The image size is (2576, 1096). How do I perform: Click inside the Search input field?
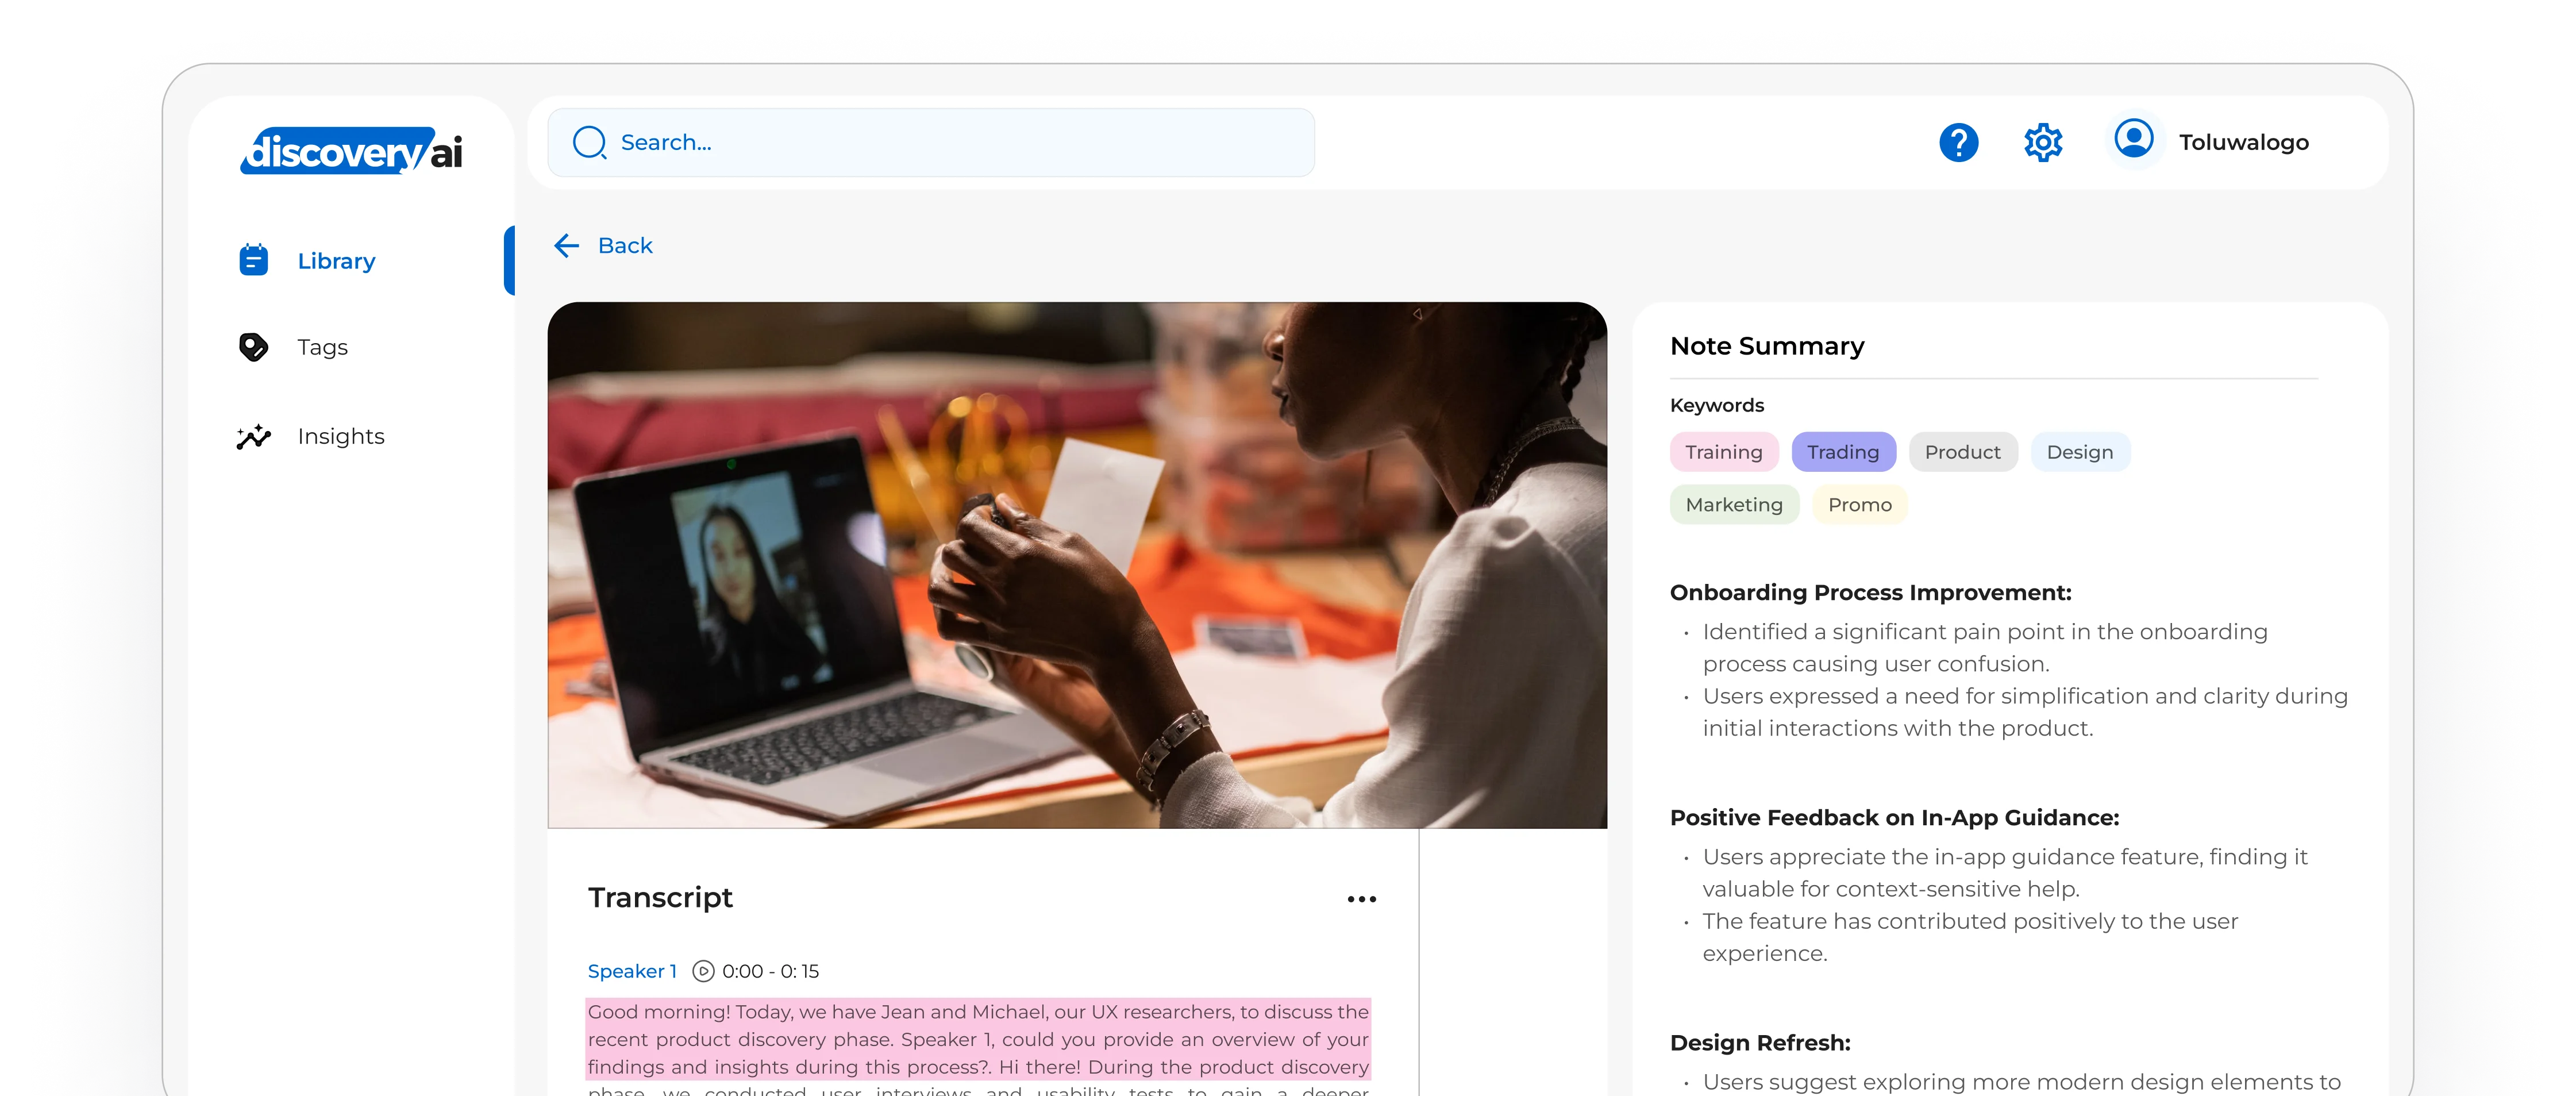point(931,143)
